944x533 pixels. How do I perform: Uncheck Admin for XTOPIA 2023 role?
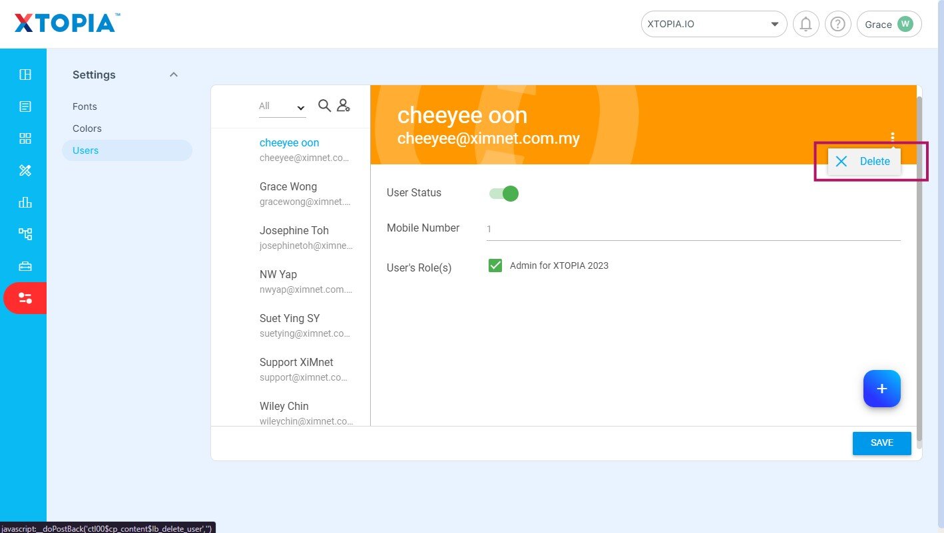pos(495,266)
